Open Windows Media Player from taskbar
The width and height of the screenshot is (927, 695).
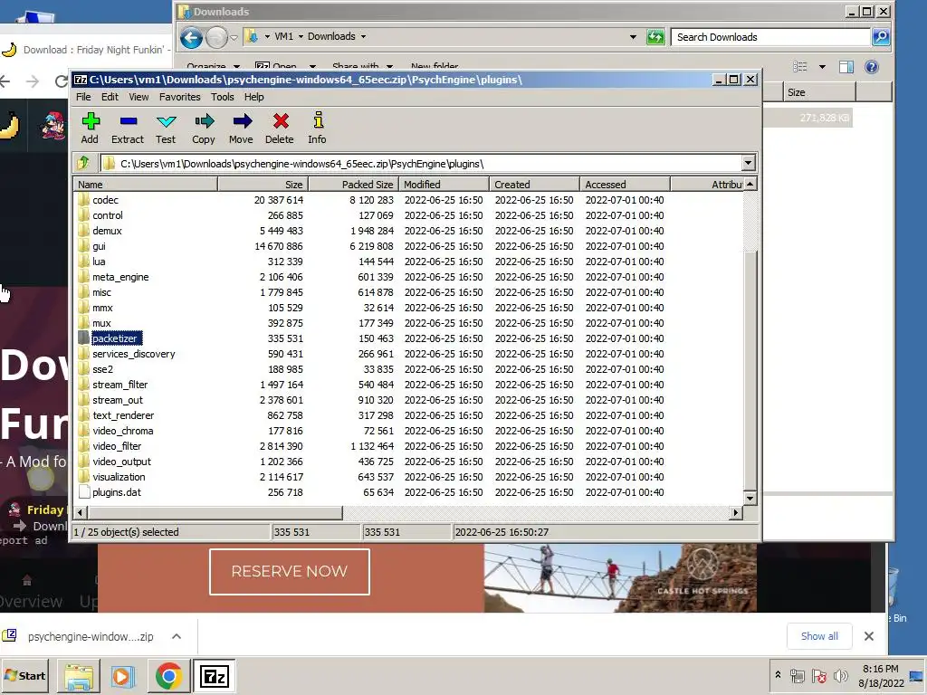(x=122, y=676)
